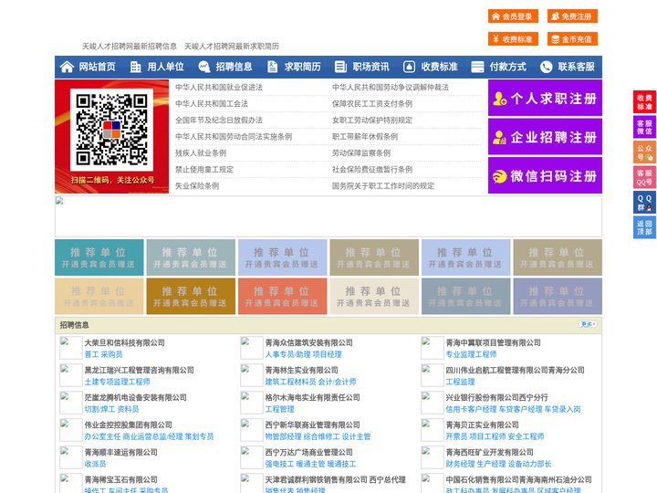Click the logo thumbnail for 青海众信建筑安装有限公司

click(x=252, y=348)
